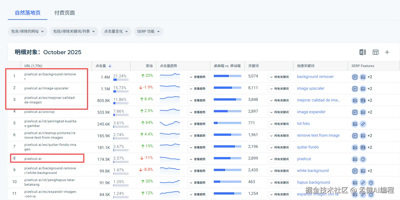This screenshot has height=200, width=400.
Task: Click the snippet icon in white background row
Action: point(355,171)
